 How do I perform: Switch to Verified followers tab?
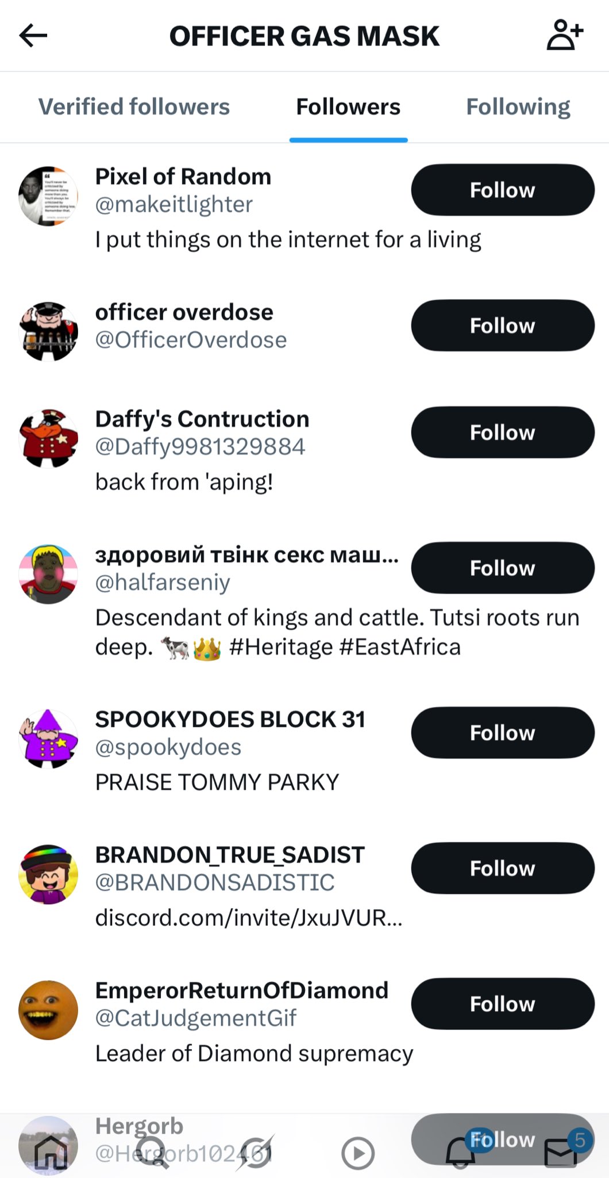coord(134,107)
